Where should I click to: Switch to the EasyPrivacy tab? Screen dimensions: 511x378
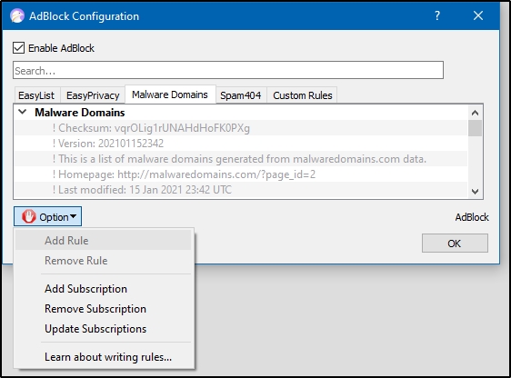tap(93, 95)
